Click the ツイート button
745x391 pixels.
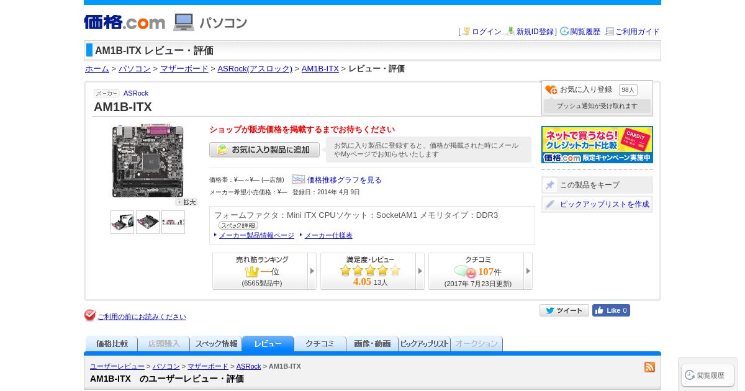[x=564, y=310]
